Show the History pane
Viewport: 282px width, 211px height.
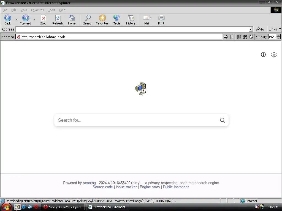[131, 20]
